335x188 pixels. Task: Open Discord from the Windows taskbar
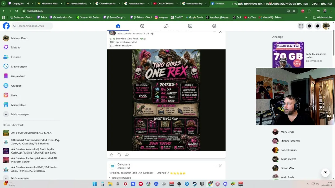click(x=225, y=184)
